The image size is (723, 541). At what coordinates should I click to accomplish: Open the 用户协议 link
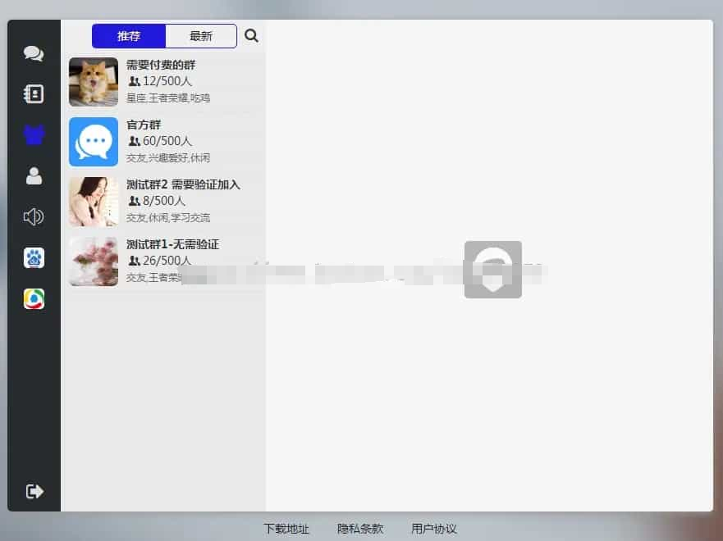(434, 529)
